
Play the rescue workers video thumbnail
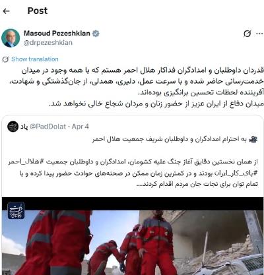[x=133, y=236]
